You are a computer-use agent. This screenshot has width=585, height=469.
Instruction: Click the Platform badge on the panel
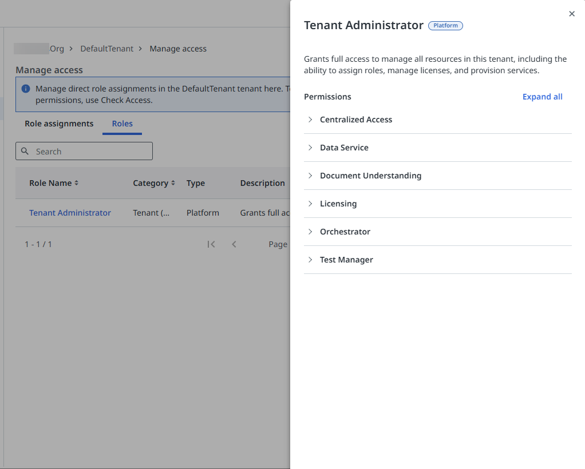pyautogui.click(x=445, y=25)
